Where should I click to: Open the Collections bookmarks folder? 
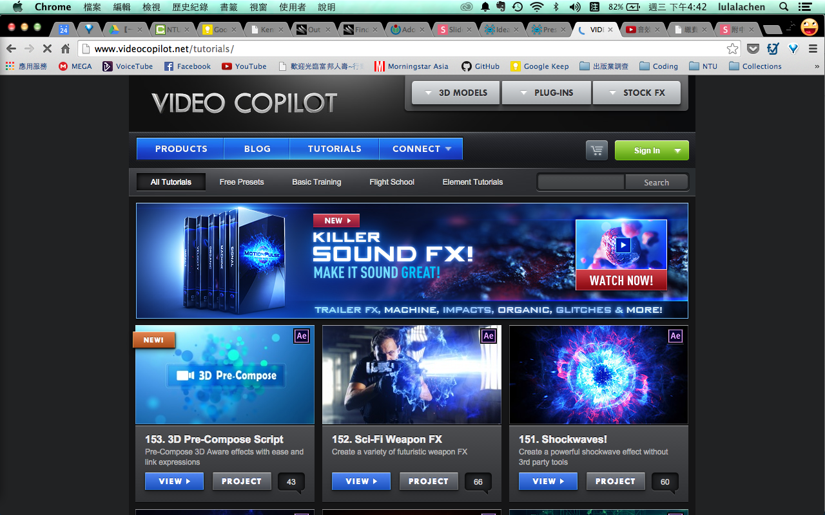(755, 66)
